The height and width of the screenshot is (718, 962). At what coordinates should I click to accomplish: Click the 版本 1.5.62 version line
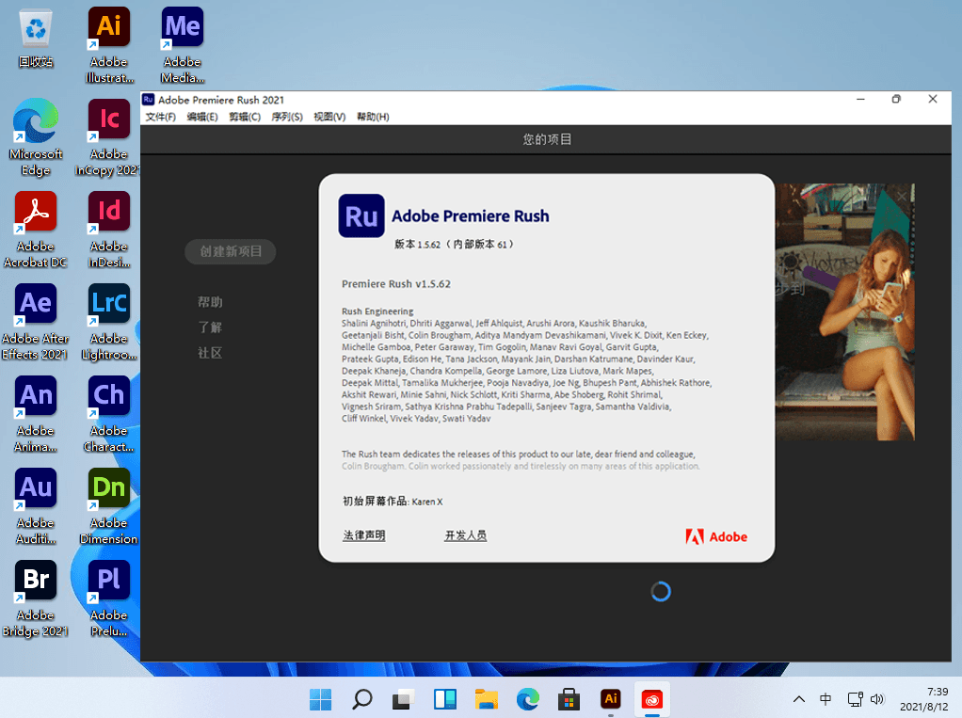(x=454, y=244)
